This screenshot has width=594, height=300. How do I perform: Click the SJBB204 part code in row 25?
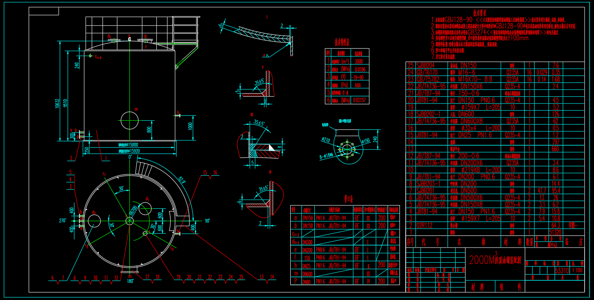click(425, 65)
